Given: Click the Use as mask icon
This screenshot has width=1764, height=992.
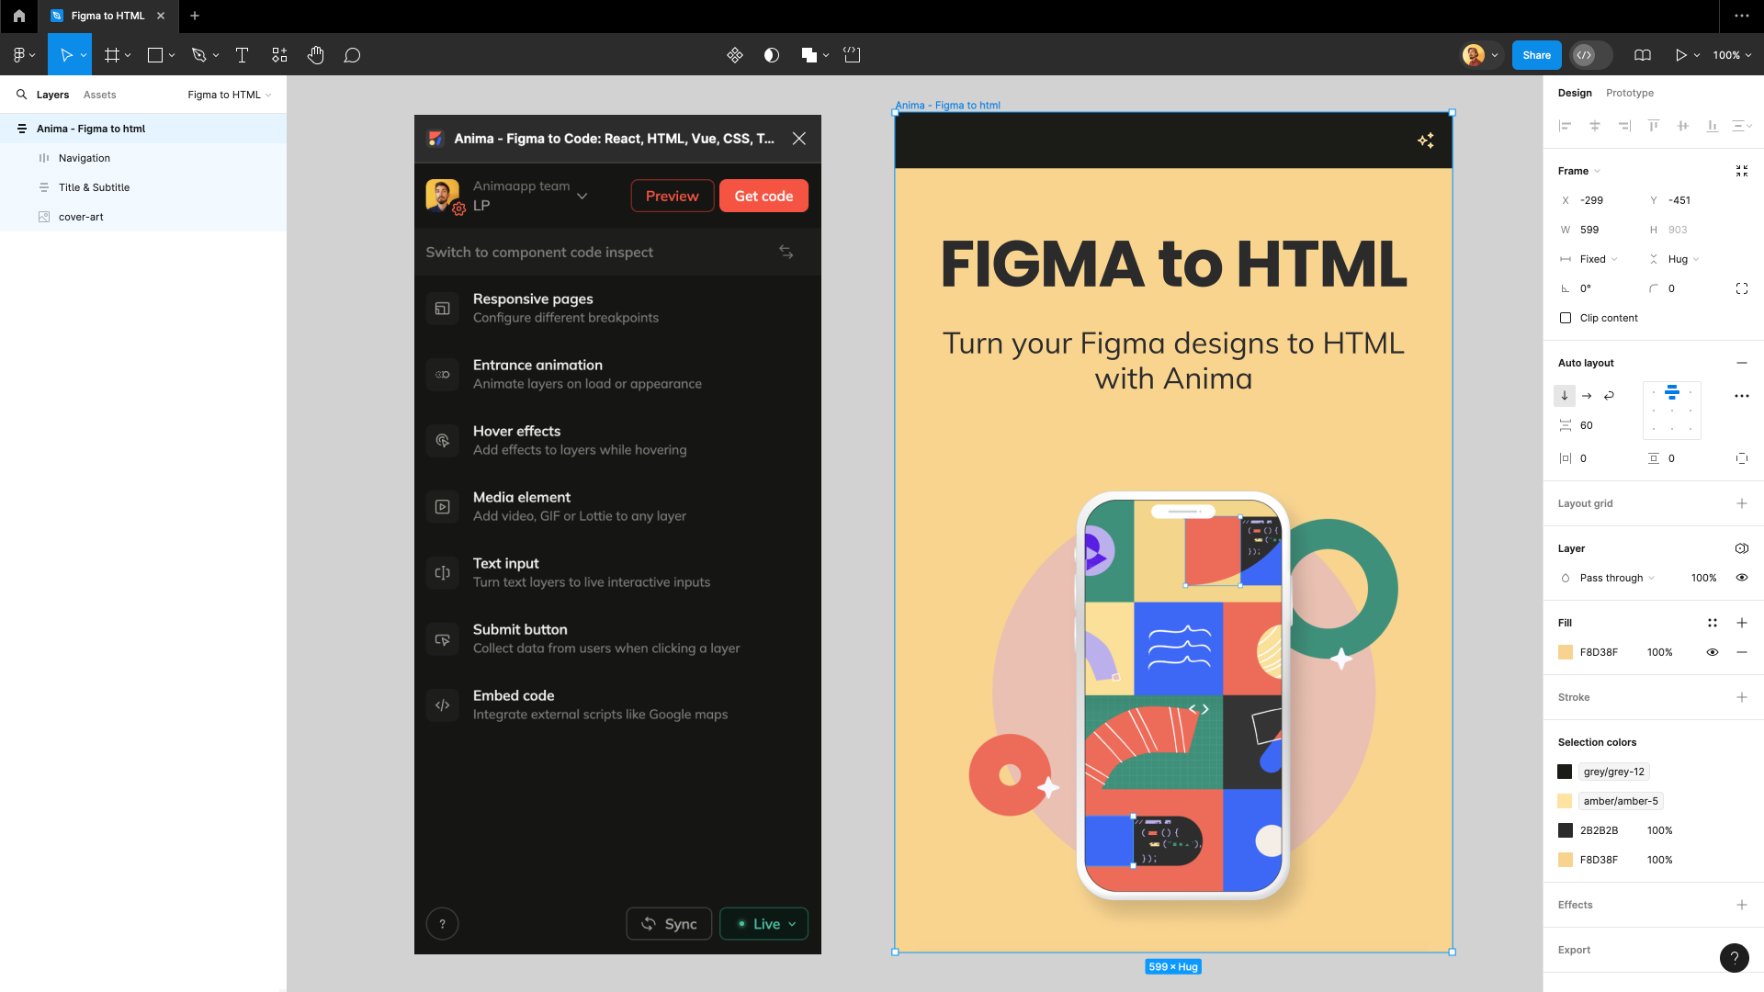Looking at the screenshot, I should tap(772, 55).
